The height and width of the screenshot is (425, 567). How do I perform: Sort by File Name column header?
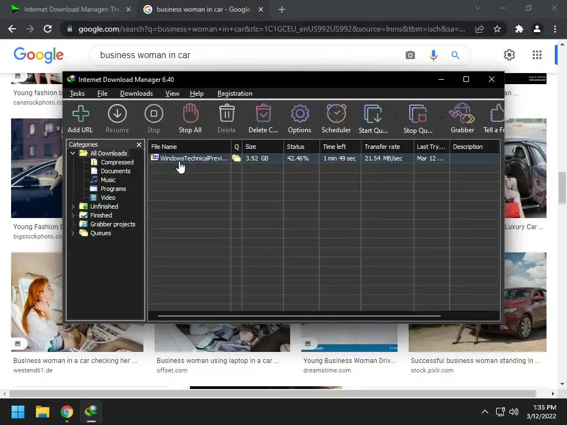189,147
